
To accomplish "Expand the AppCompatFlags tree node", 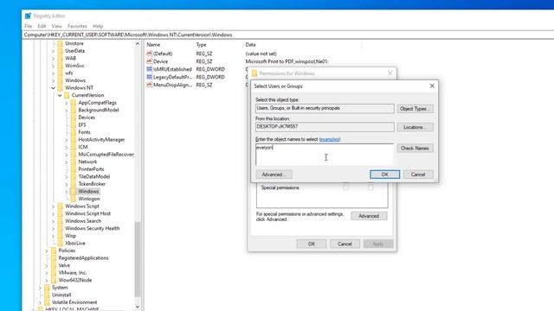I will click(67, 103).
